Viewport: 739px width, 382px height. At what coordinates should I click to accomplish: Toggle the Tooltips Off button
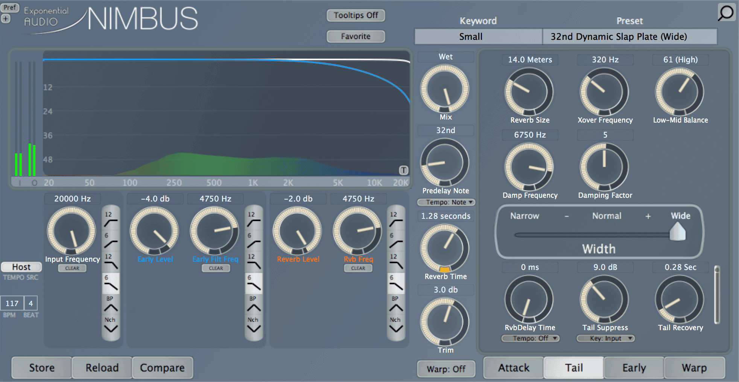coord(356,15)
